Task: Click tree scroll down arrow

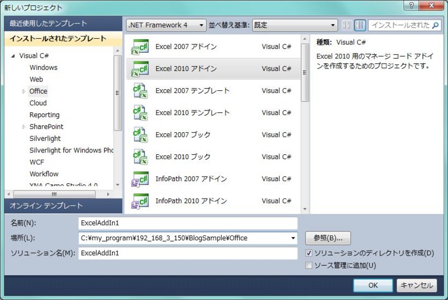Action: [x=118, y=185]
